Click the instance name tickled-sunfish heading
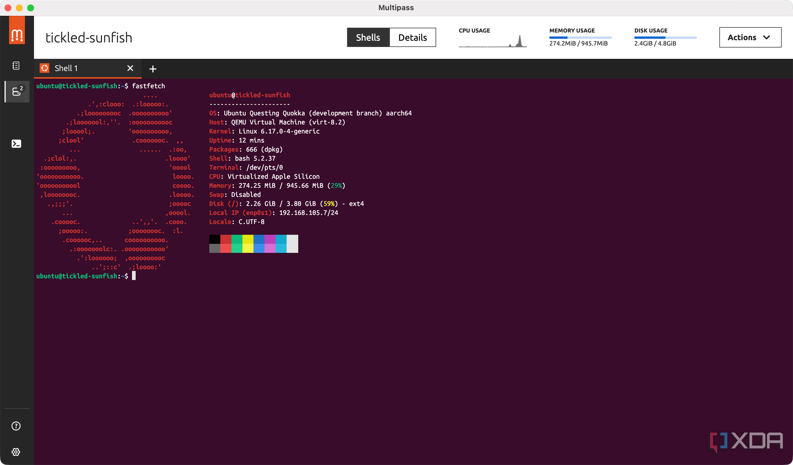The width and height of the screenshot is (793, 465). pyautogui.click(x=89, y=38)
